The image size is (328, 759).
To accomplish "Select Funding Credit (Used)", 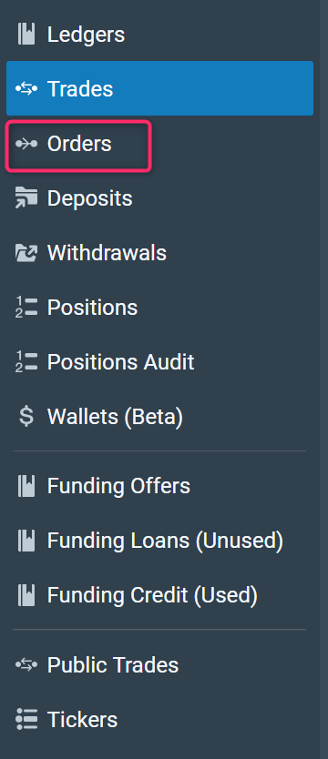I will coord(159,595).
